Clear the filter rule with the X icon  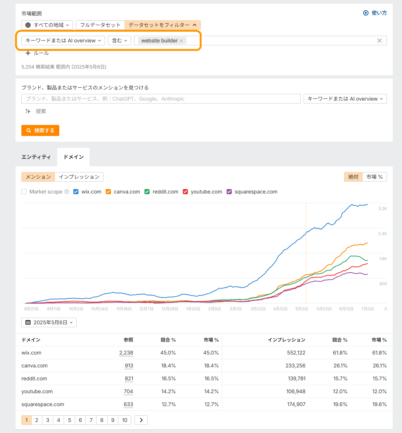tap(380, 41)
